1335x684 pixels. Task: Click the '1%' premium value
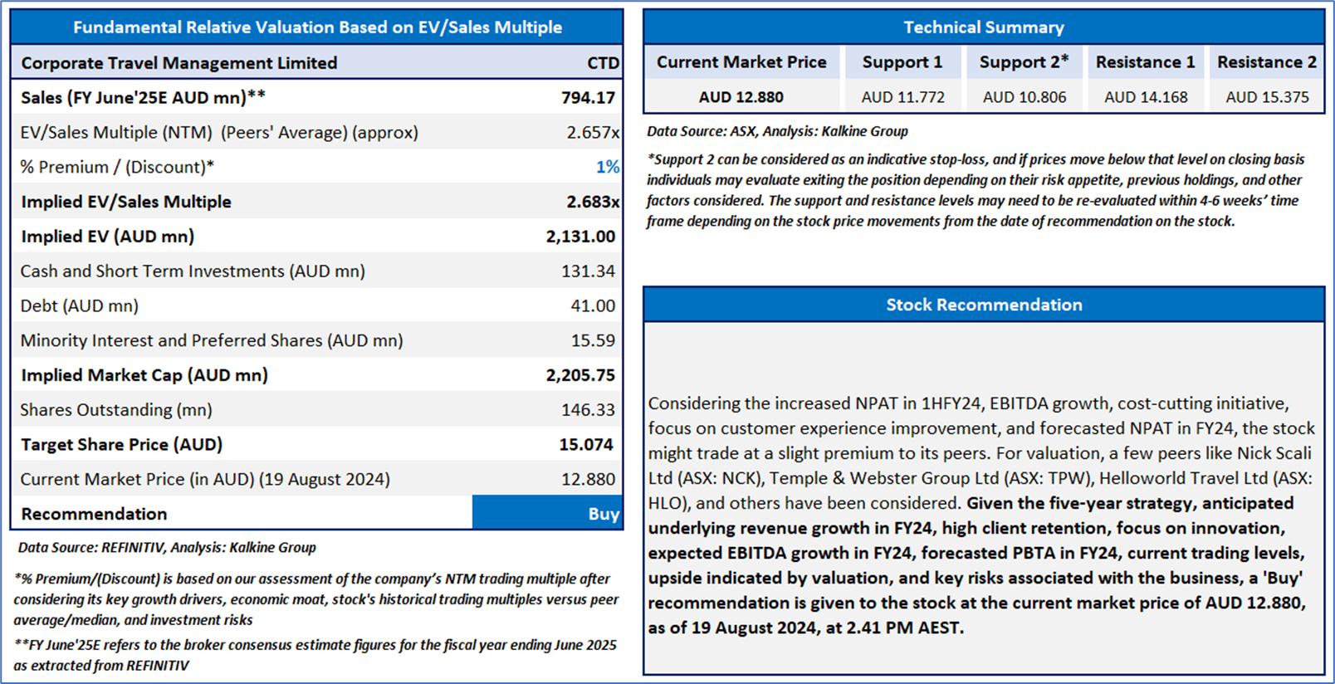(608, 167)
